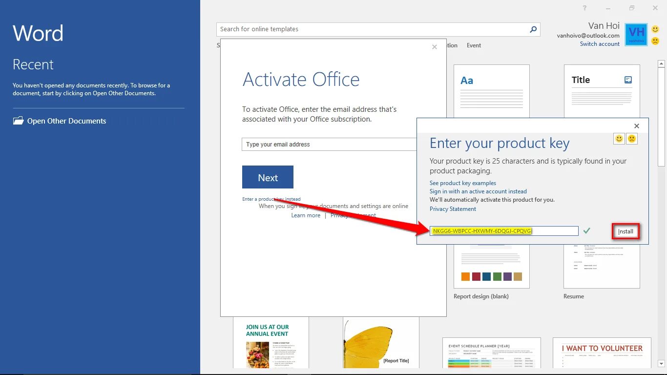
Task: Select the Event suggested search
Action: pyautogui.click(x=474, y=45)
